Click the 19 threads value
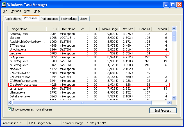Screen dimensions: 184x127 pyautogui.click(x=165, y=61)
